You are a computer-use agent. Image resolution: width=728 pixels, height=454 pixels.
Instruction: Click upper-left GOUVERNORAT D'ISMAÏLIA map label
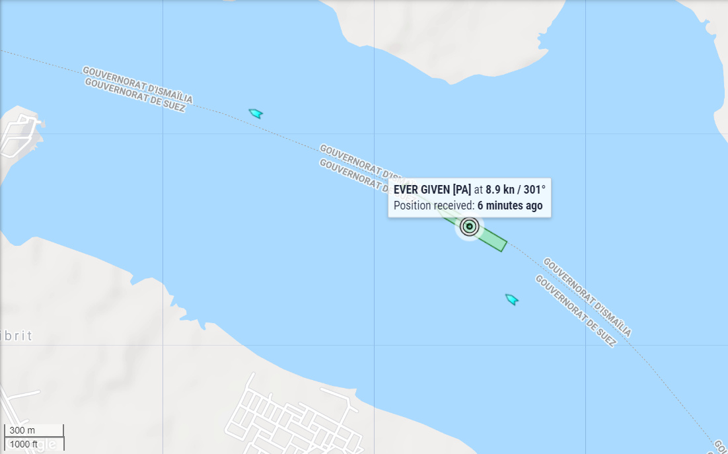click(138, 85)
